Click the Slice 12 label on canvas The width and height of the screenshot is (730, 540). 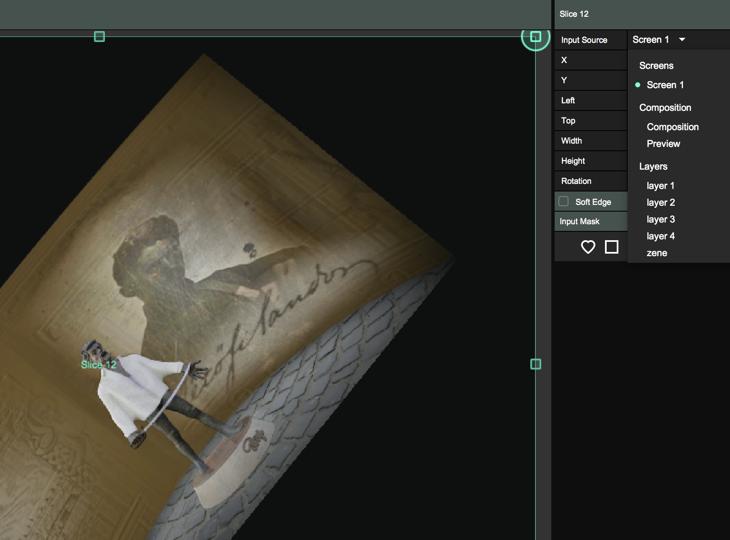tap(99, 364)
